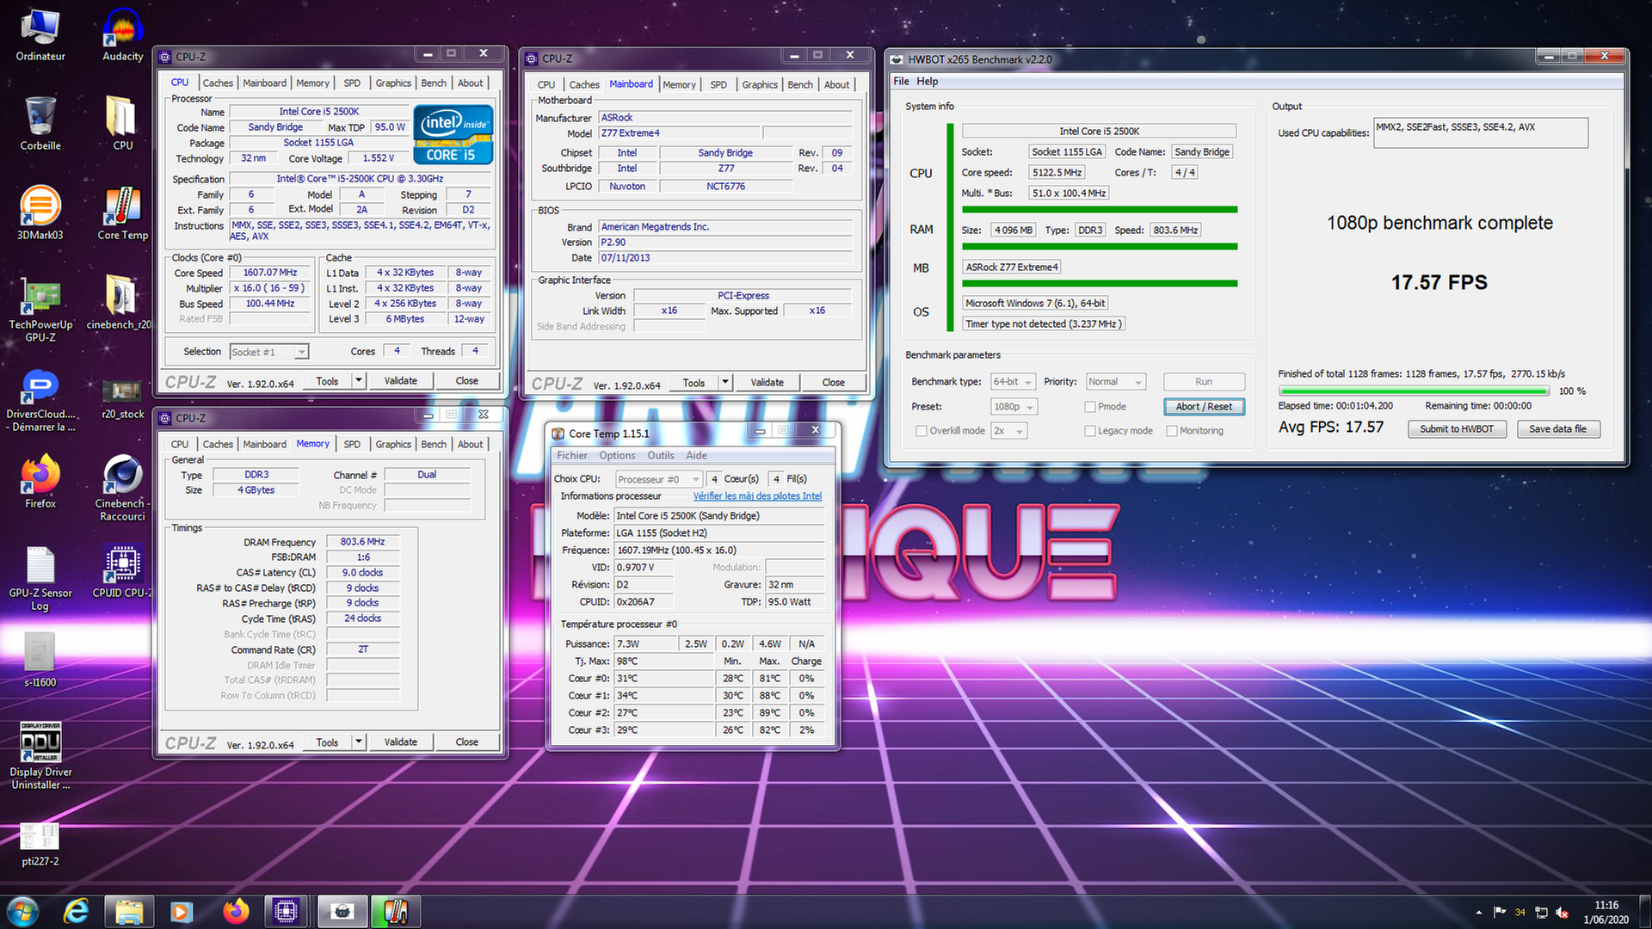Image resolution: width=1652 pixels, height=929 pixels.
Task: Expand Tools arrow in Memory CPU-Z
Action: click(359, 742)
